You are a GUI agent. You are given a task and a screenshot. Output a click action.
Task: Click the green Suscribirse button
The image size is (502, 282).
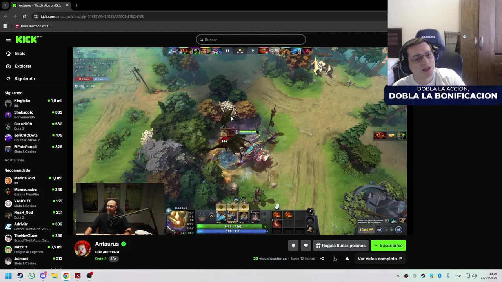click(x=388, y=246)
